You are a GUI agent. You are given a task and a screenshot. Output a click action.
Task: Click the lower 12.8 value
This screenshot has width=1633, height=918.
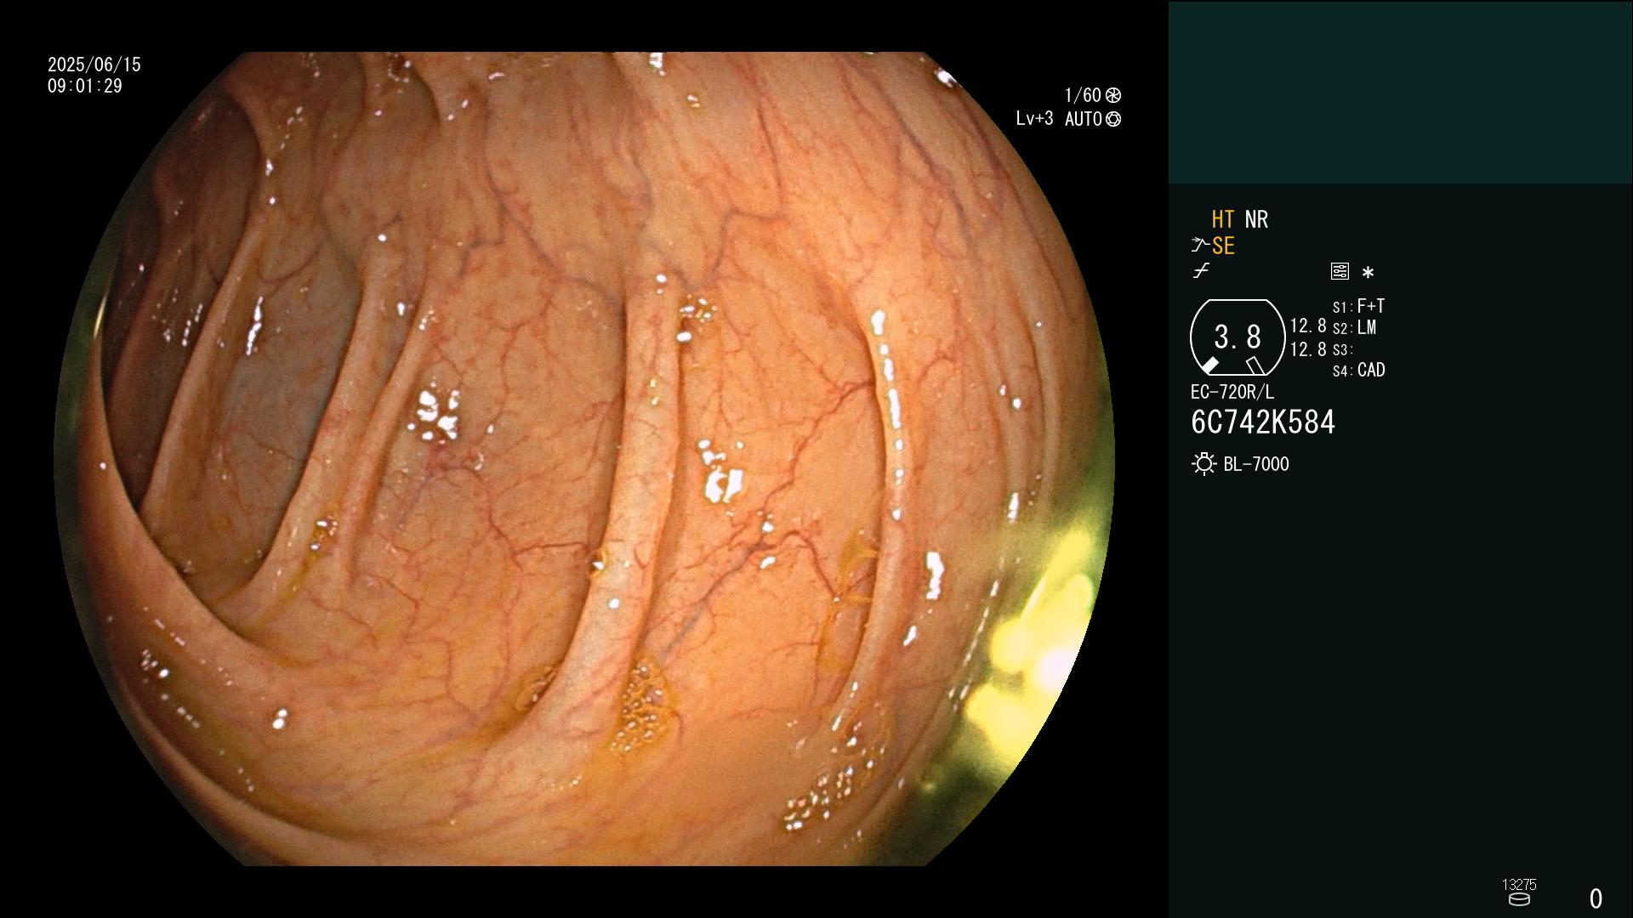pos(1308,349)
